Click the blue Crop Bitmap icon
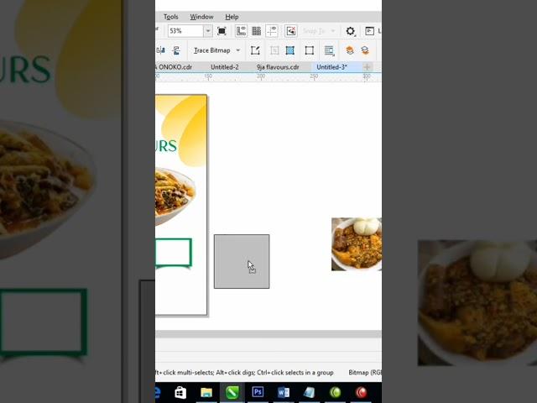 (290, 50)
